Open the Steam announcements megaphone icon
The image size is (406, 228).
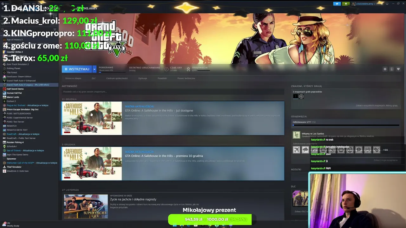[337, 4]
